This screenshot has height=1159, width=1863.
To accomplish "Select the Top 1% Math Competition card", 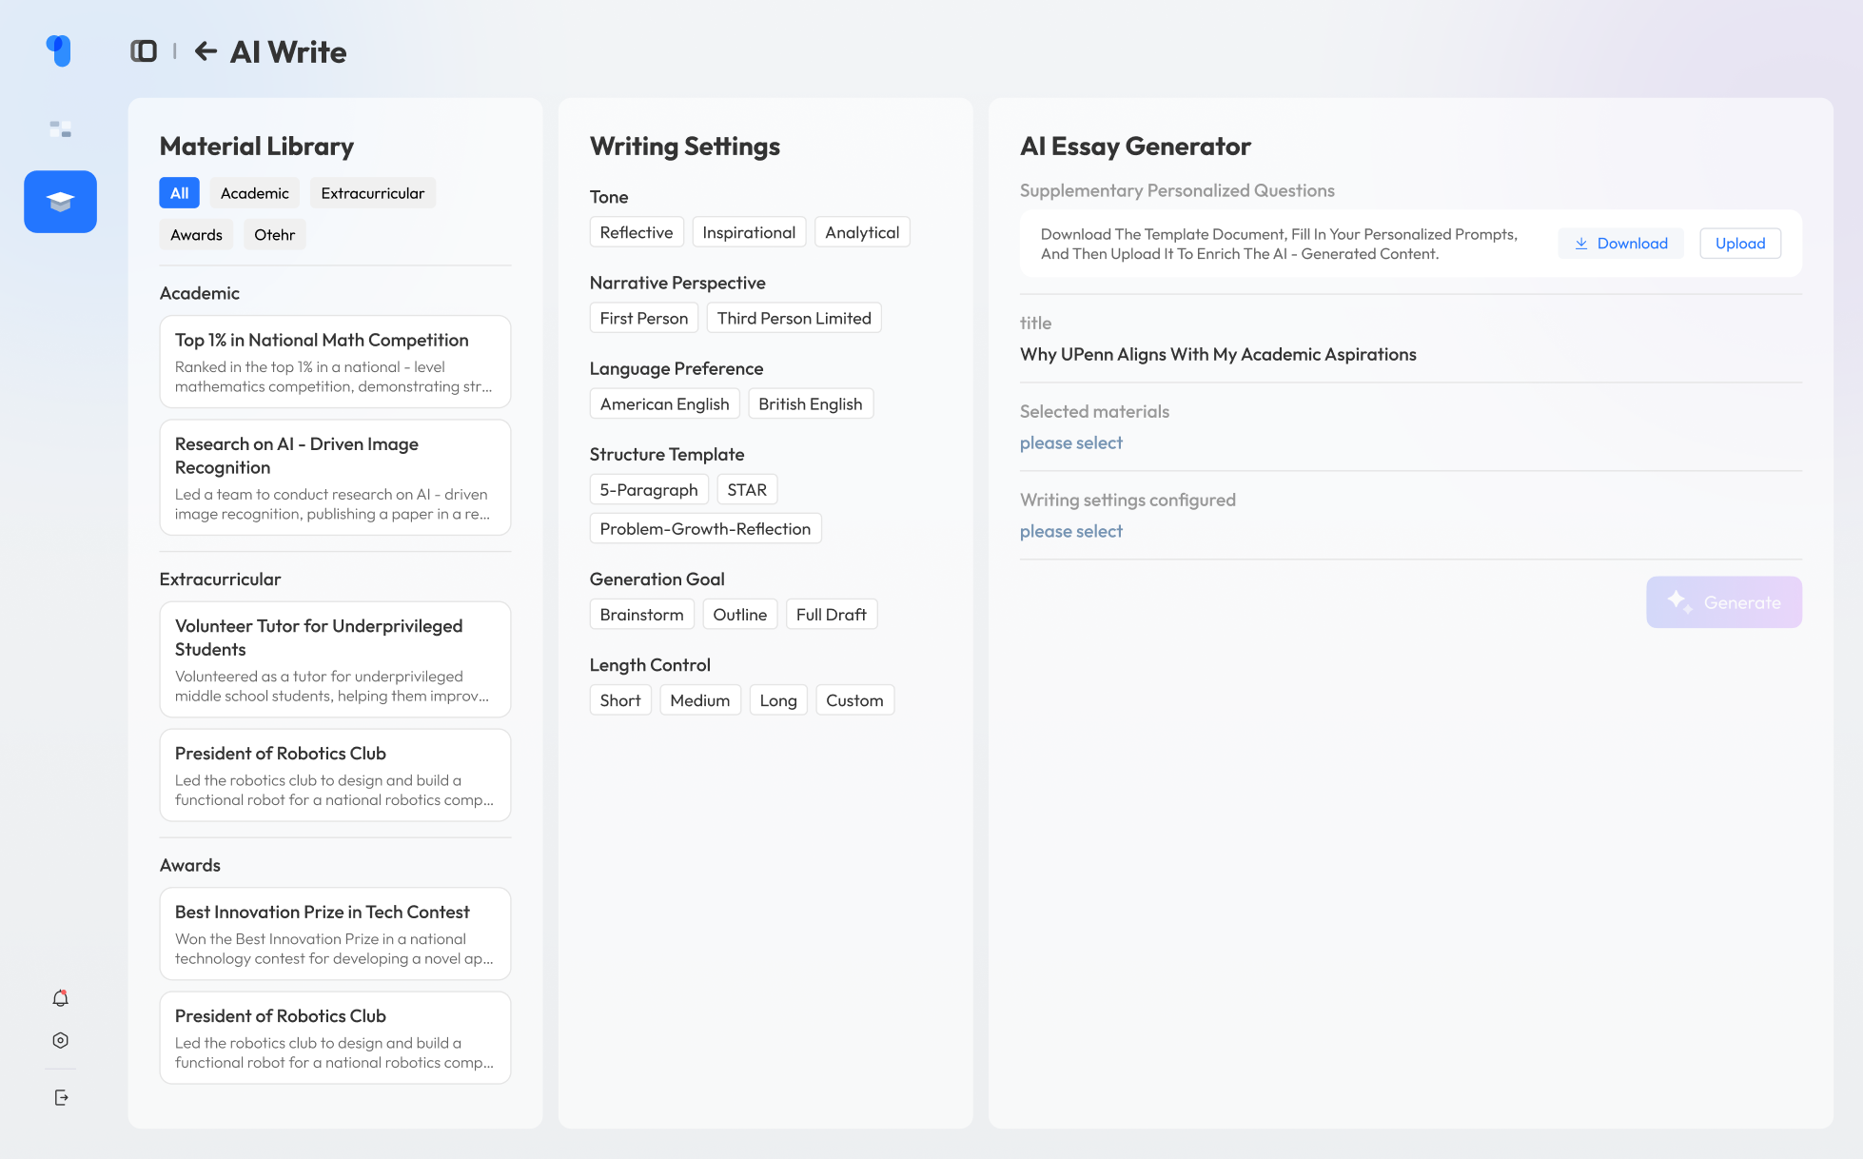I will (x=335, y=362).
